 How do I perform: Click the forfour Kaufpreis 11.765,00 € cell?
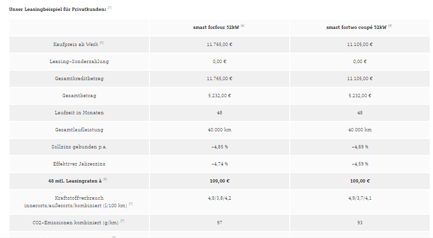tap(219, 44)
